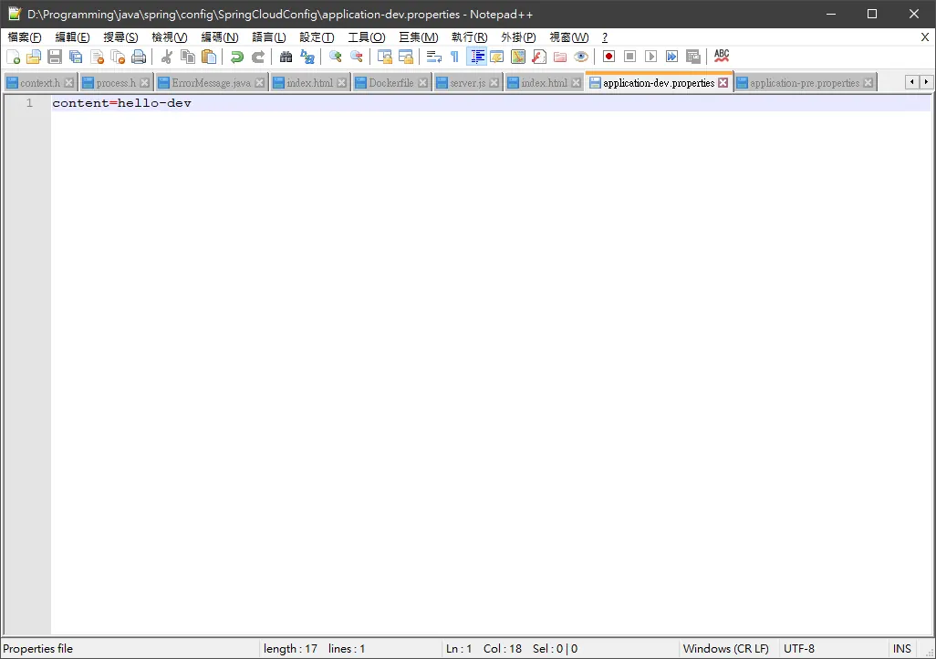Open the 語言(L) language menu
936x659 pixels.
tap(268, 37)
